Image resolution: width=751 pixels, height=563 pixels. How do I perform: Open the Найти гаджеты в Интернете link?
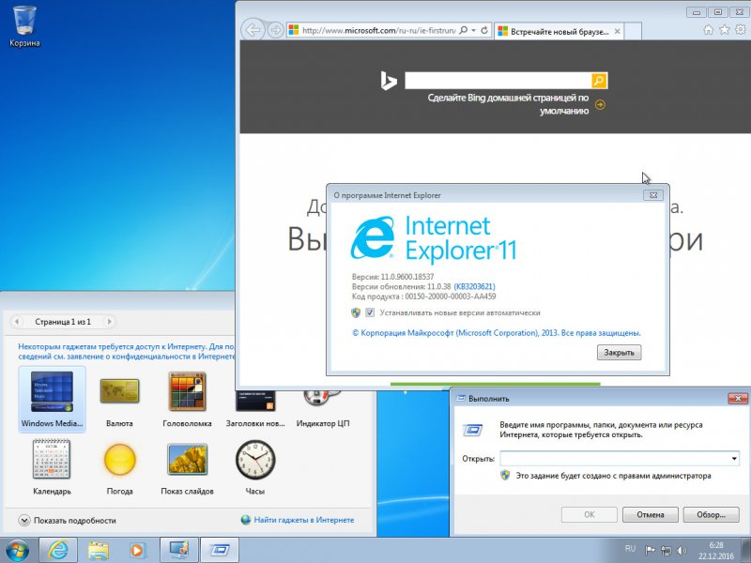point(303,520)
